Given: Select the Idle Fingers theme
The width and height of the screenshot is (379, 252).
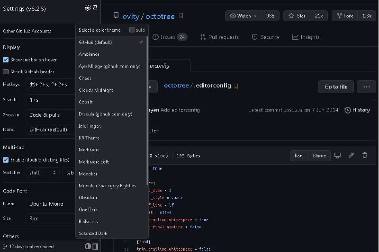Looking at the screenshot, I should [111, 126].
